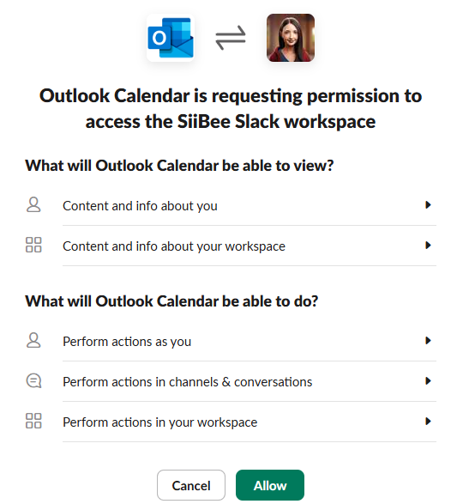
Task: Click the person icon beside 'Content and info about you'
Action: pyautogui.click(x=33, y=204)
